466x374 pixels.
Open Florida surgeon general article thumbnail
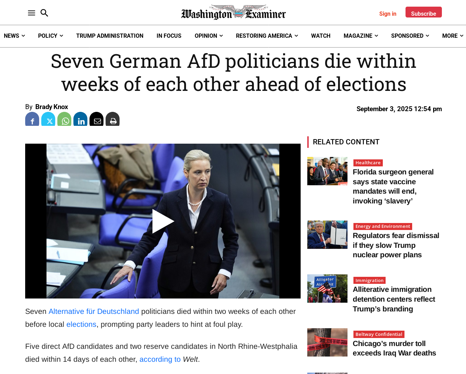[x=327, y=171]
